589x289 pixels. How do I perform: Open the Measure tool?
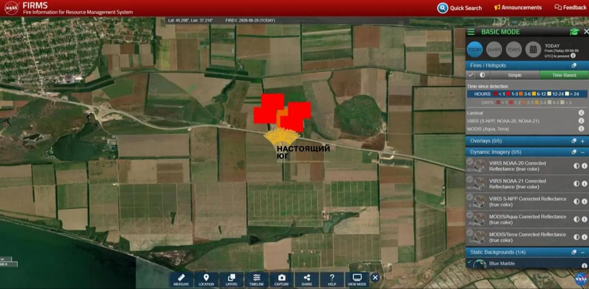pyautogui.click(x=181, y=280)
